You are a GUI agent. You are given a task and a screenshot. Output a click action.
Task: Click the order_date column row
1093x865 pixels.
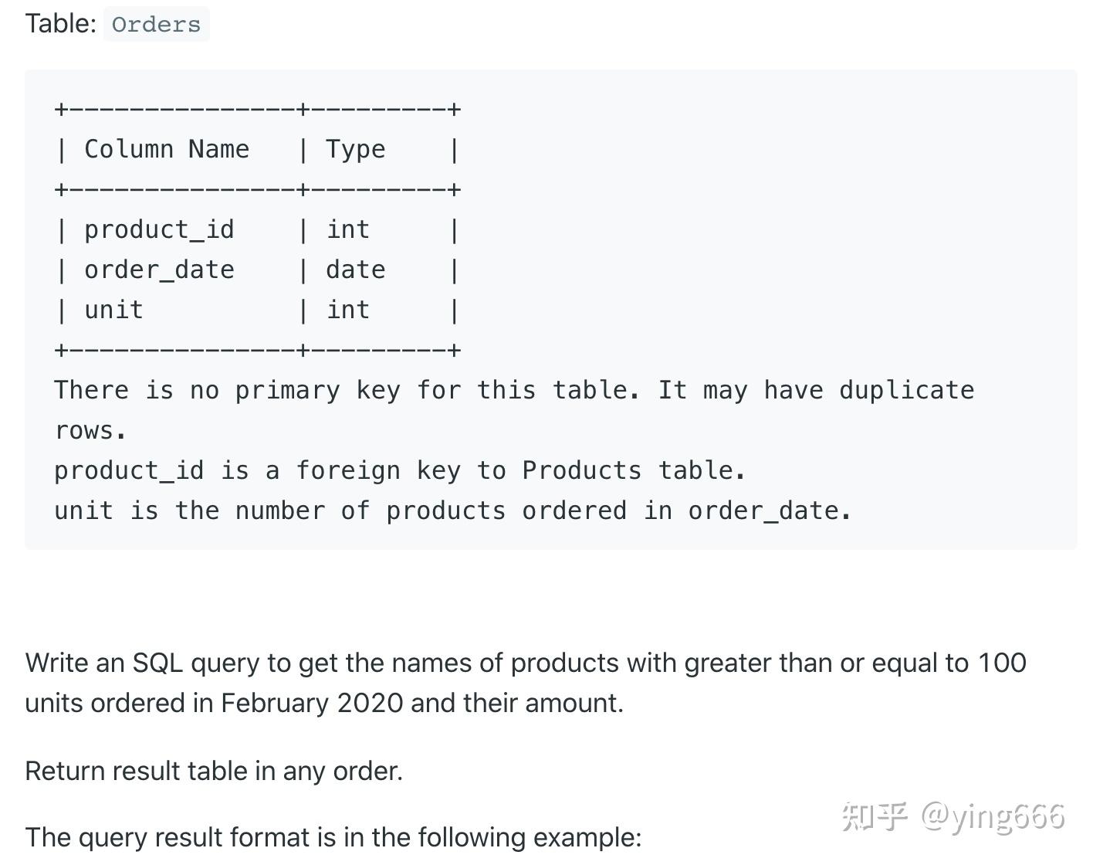click(257, 270)
